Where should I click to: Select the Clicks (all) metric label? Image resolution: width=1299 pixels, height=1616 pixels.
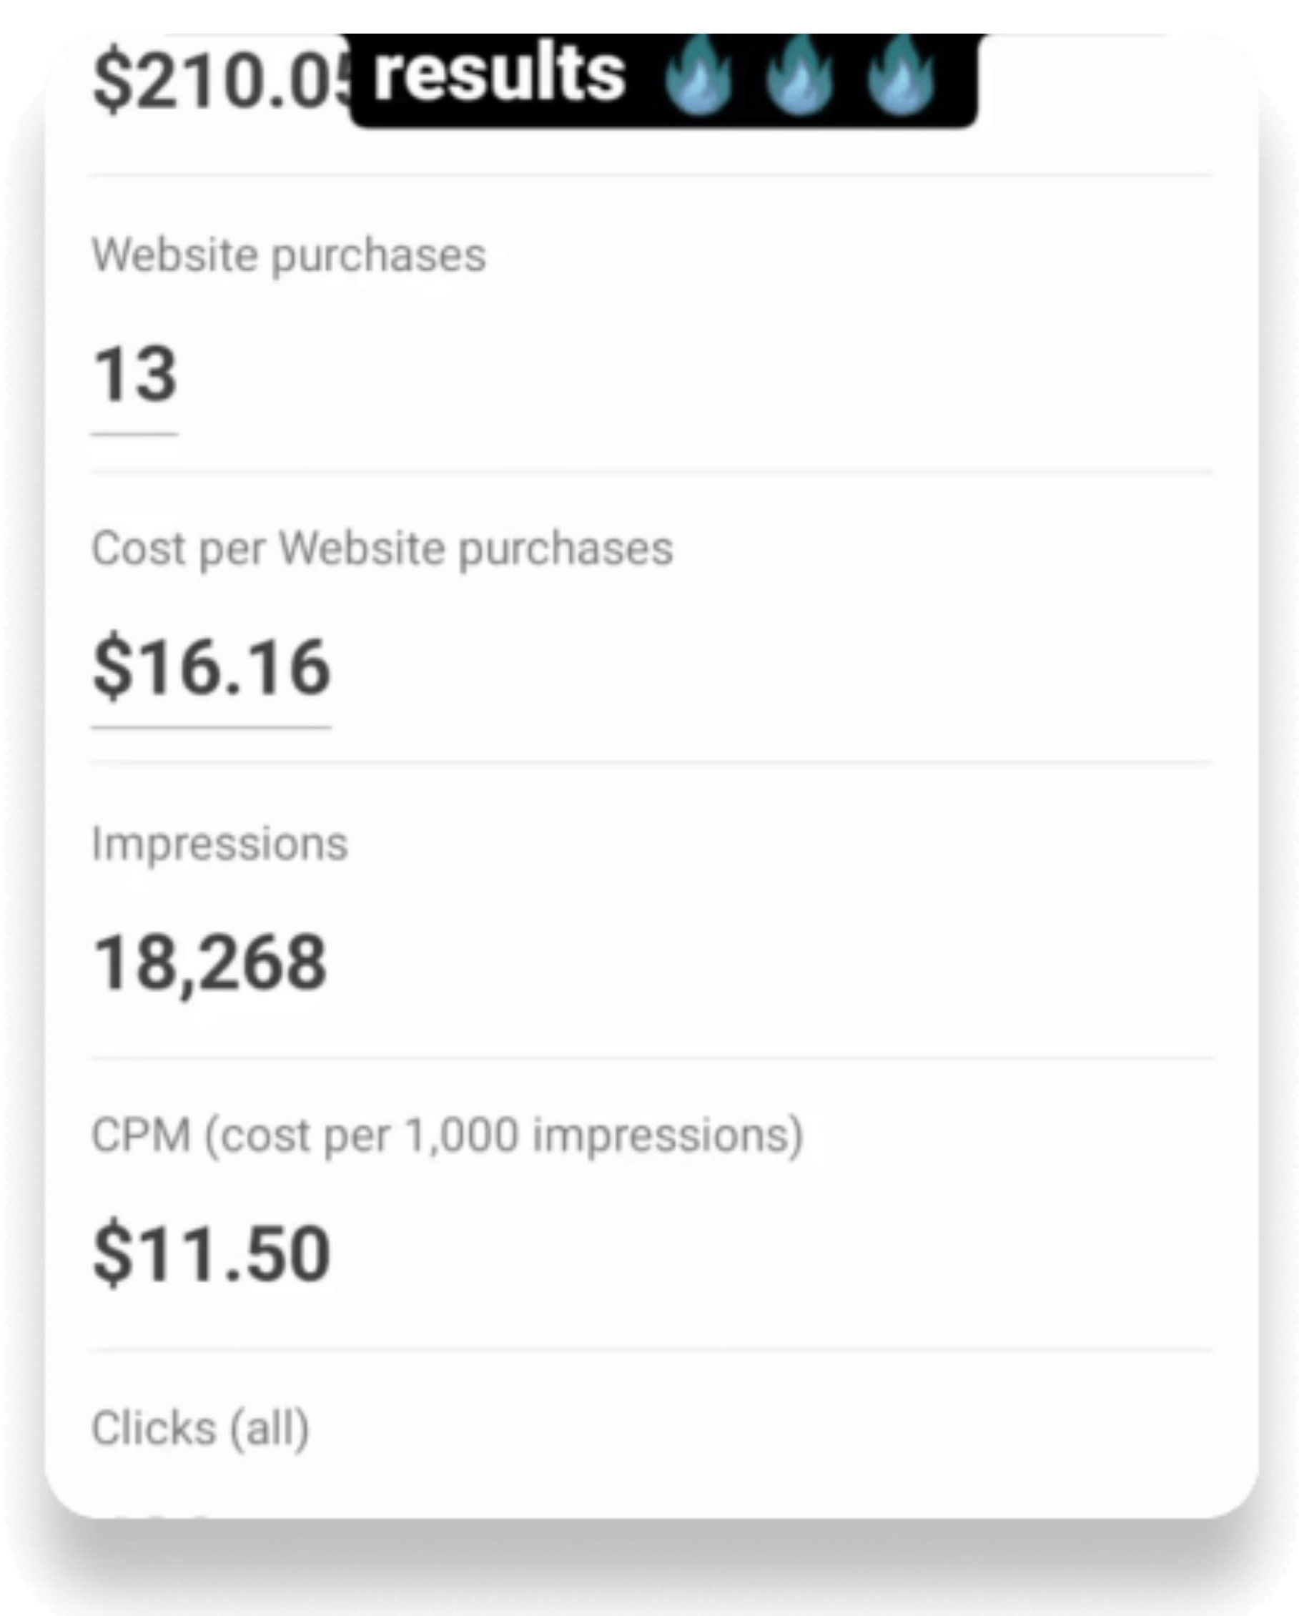[200, 1428]
